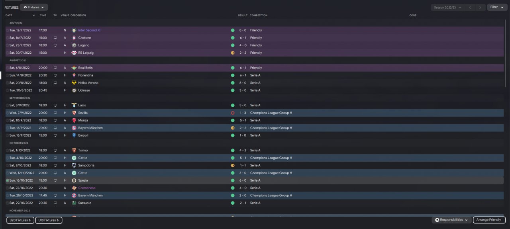This screenshot has width=510, height=229.
Task: Click the RB Leipzig club badge
Action: 74,53
